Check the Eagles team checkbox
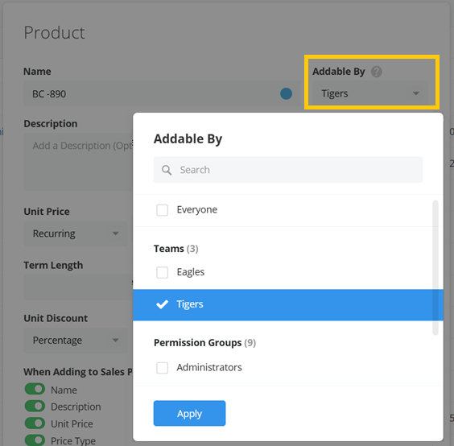 [162, 272]
